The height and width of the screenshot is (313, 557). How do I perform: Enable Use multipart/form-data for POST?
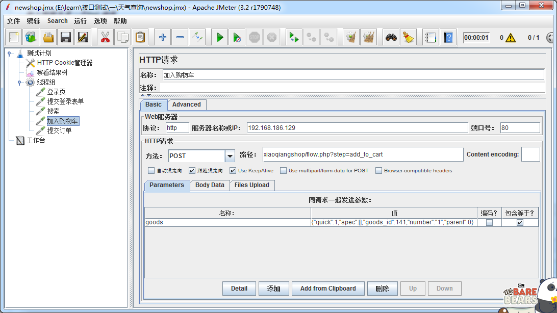click(x=283, y=171)
